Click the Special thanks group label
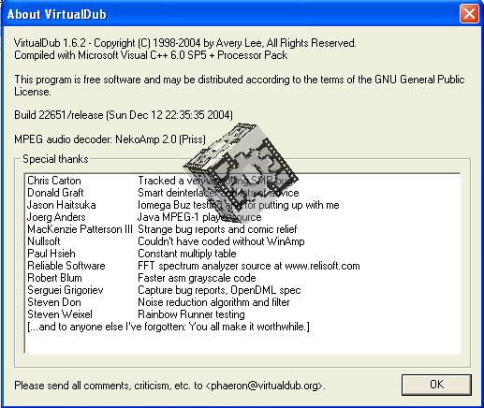Viewport: 484px width, 408px height. 55,159
